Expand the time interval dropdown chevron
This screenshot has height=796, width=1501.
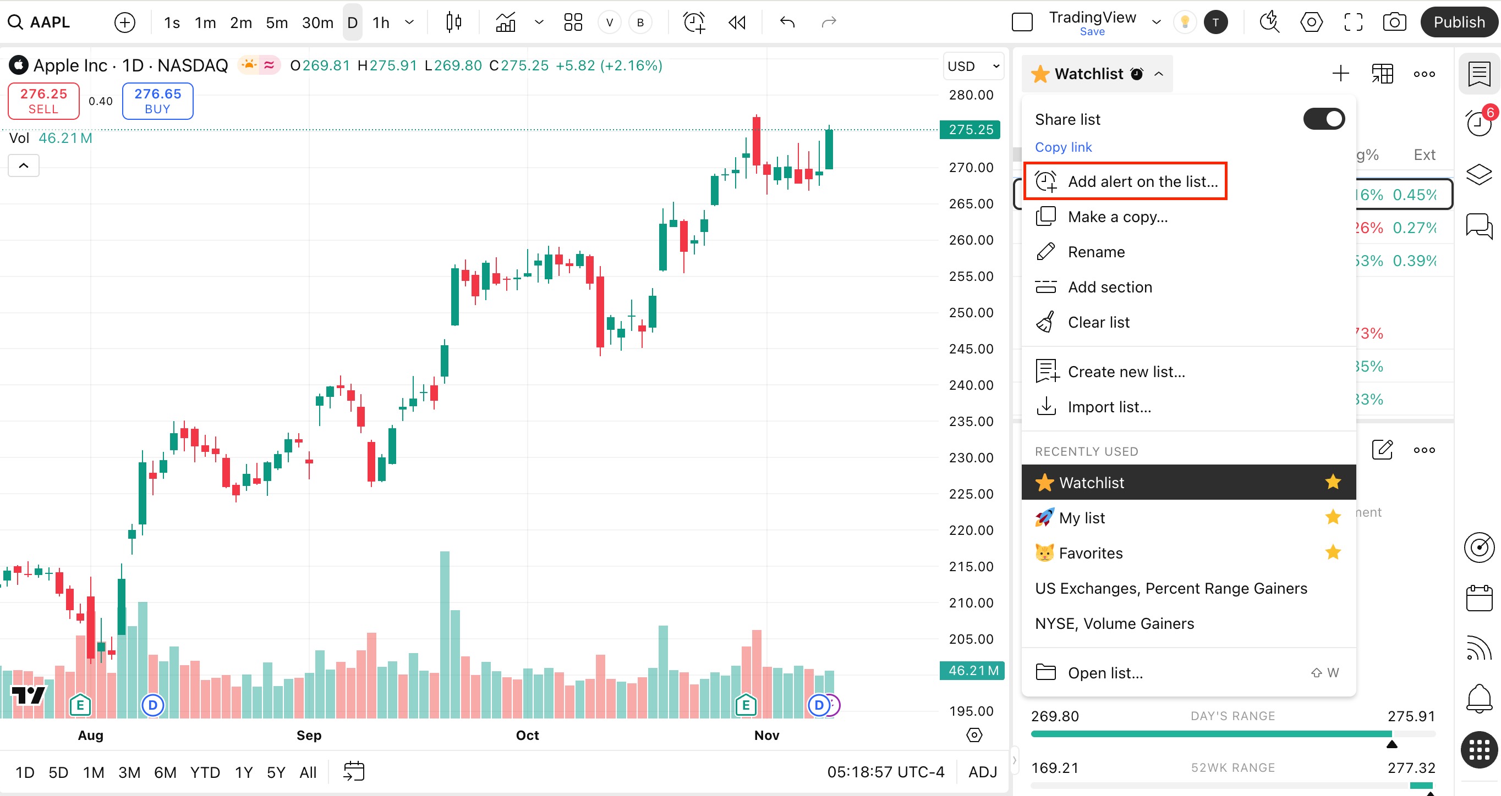tap(409, 22)
